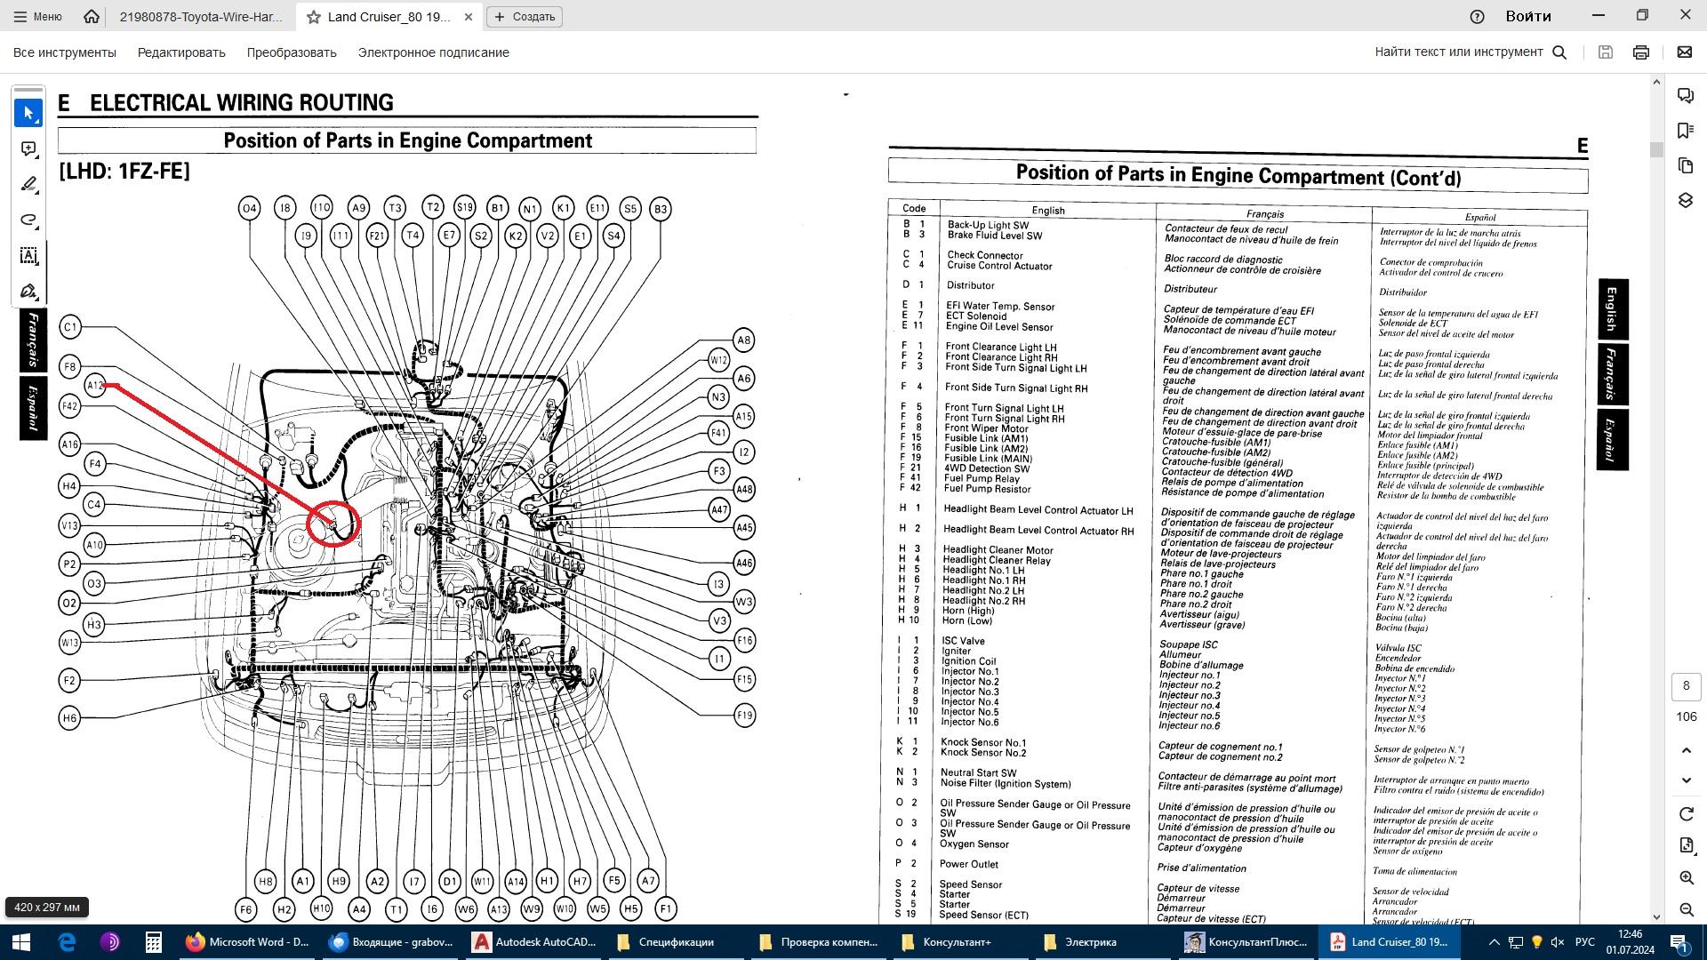Go to next page chevron down
This screenshot has height=960, width=1707.
1686,780
